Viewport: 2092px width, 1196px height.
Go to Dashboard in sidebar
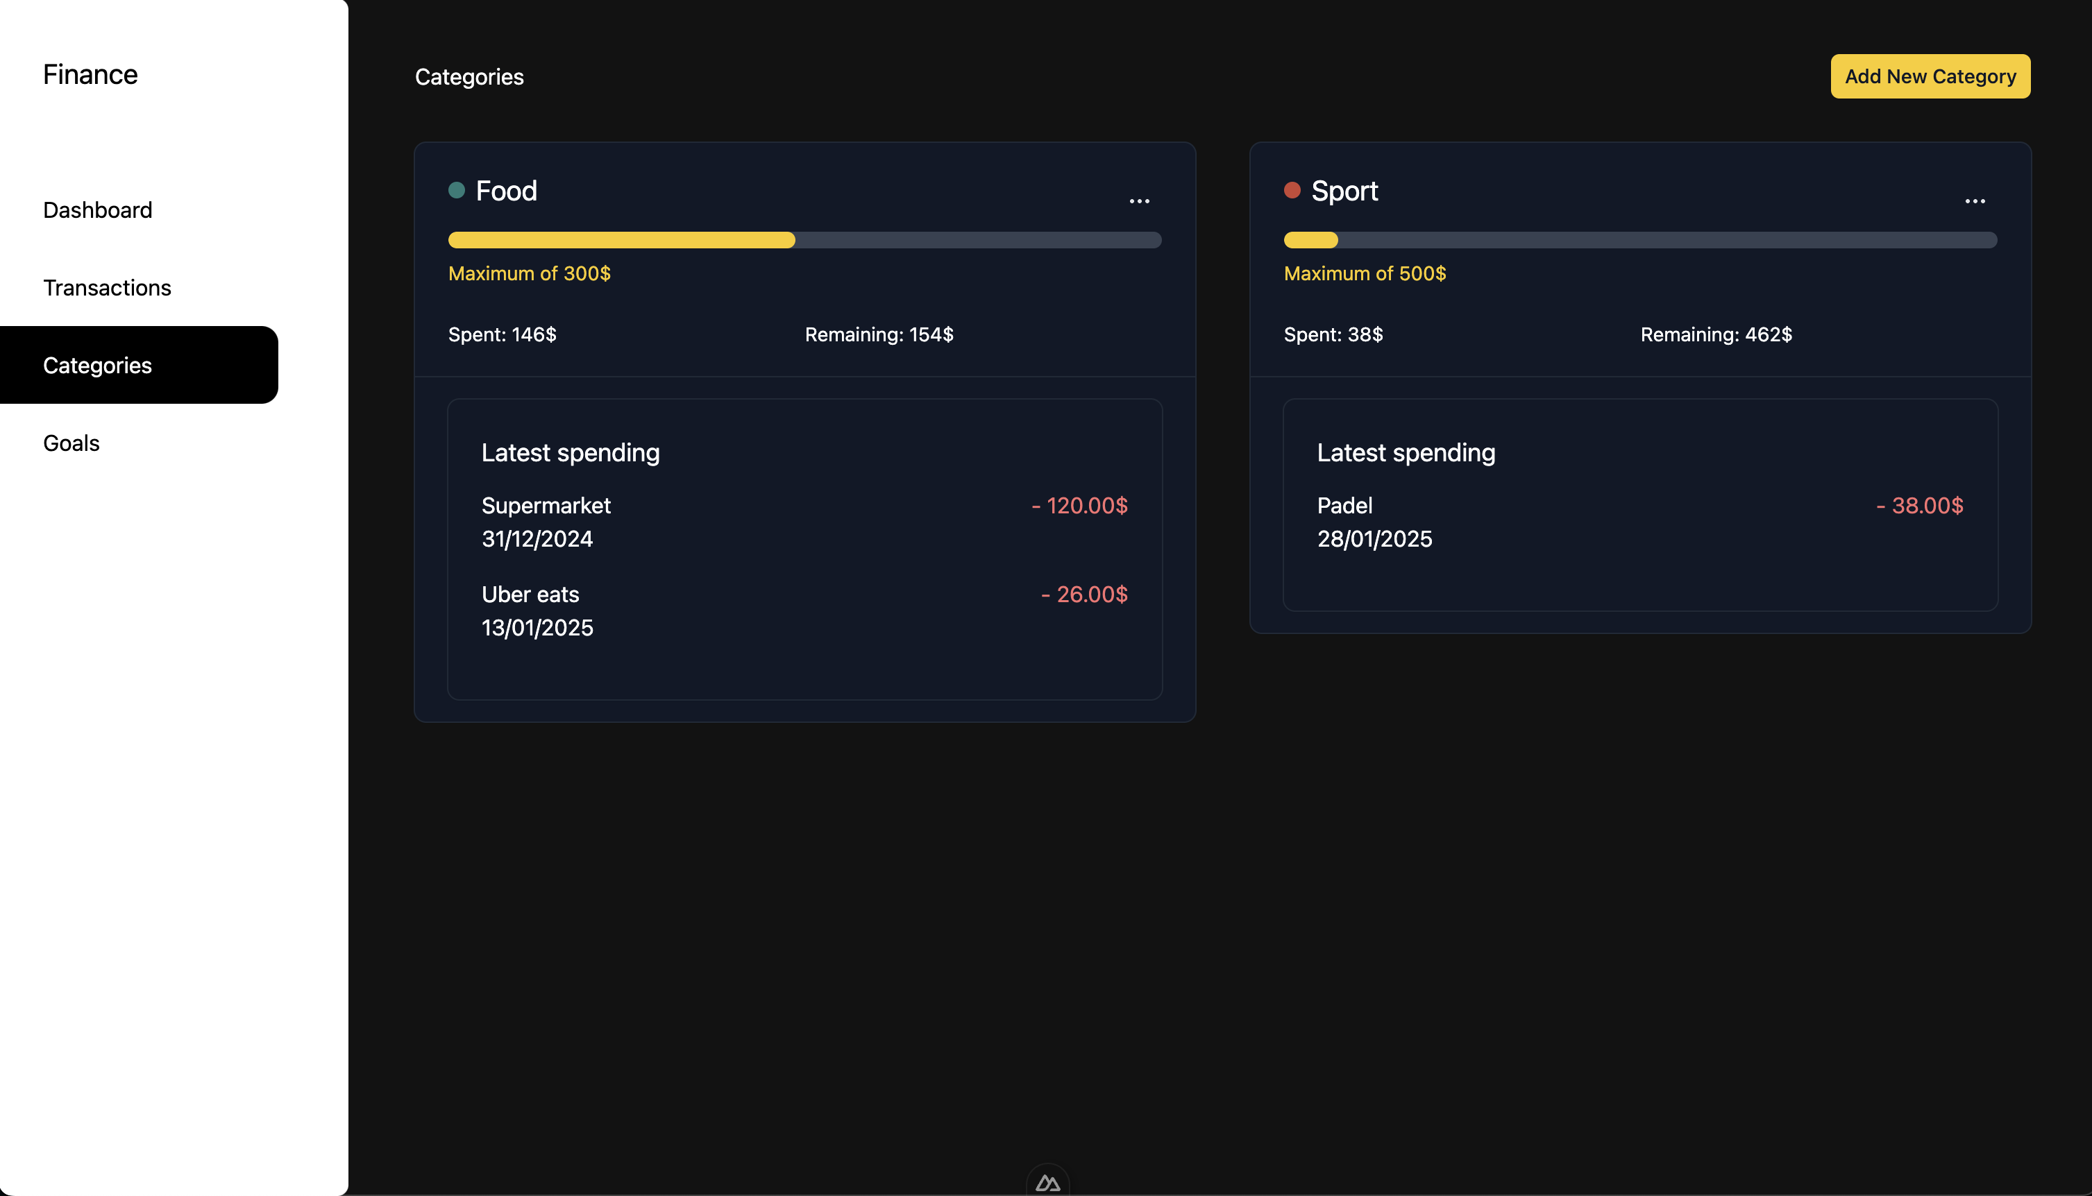[x=98, y=210]
